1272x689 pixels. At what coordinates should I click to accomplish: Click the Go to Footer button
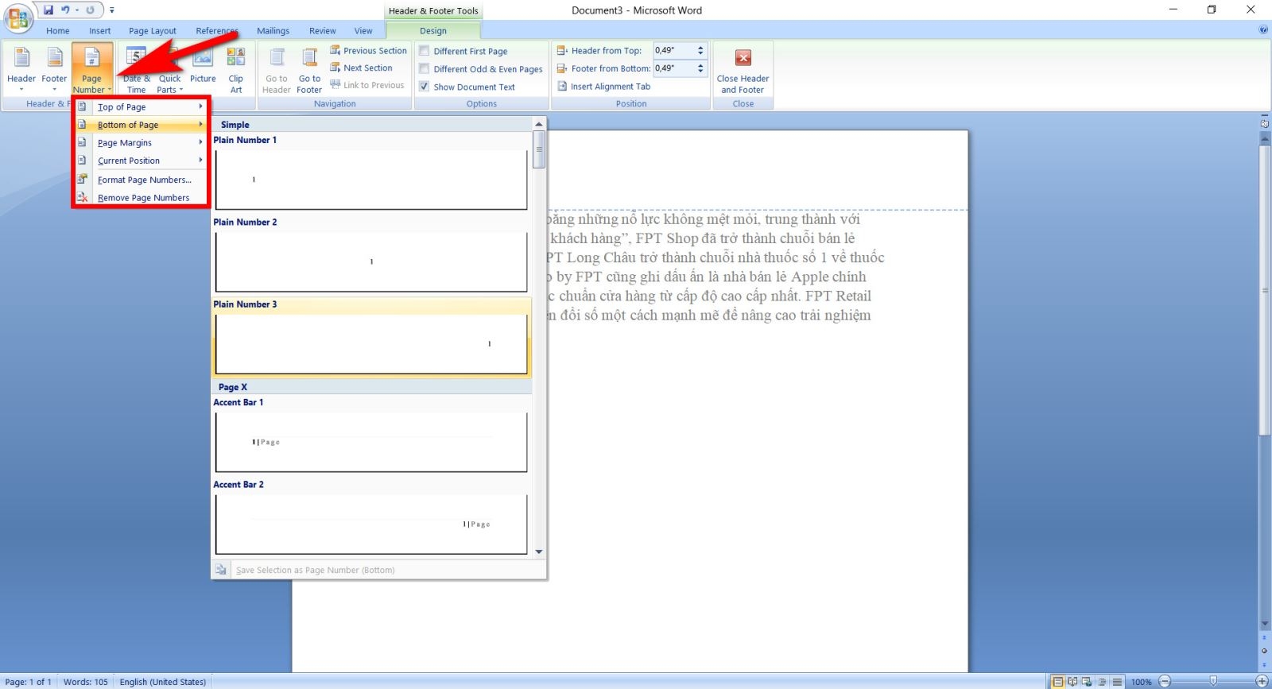click(309, 70)
